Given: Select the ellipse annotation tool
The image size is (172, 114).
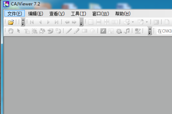Looking at the screenshot, I should click(92, 31).
